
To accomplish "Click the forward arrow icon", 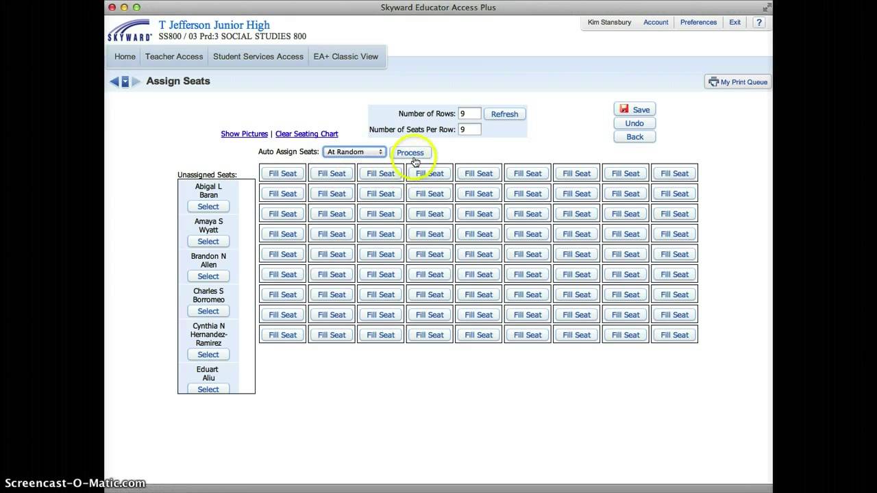I will [x=136, y=81].
